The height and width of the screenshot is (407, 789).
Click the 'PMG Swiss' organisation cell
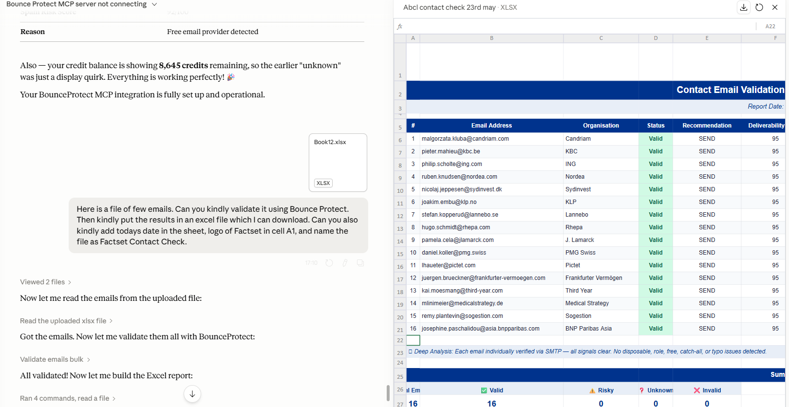[x=601, y=253]
